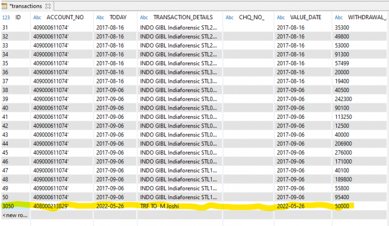389x226 pixels.
Task: Select account number 408000213829' cell
Action: 62,206
